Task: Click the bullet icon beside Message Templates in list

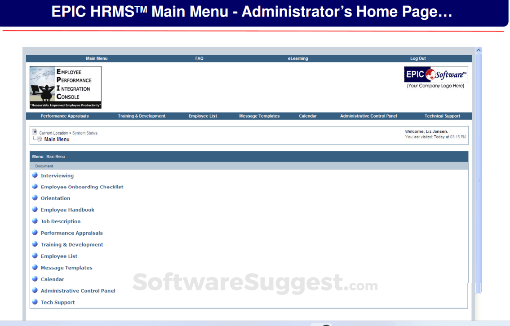Action: (35, 267)
